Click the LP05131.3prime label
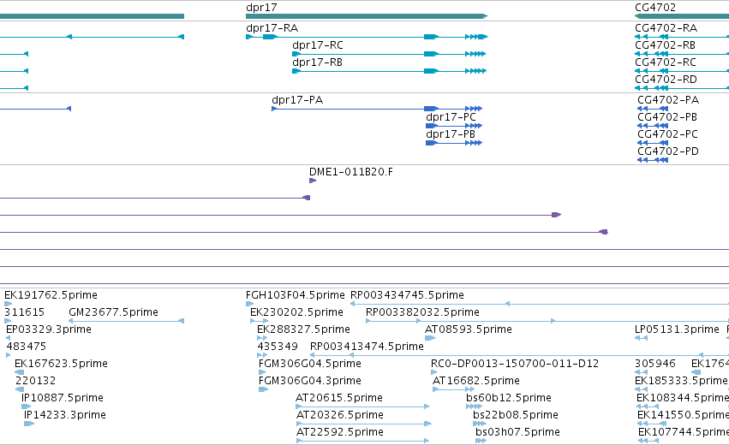This screenshot has height=445, width=729. pyautogui.click(x=677, y=329)
